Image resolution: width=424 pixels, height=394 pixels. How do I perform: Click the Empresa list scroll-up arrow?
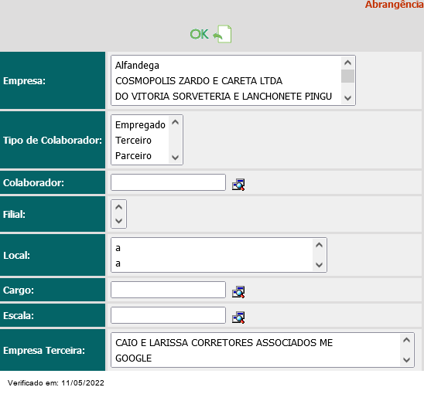tap(347, 63)
